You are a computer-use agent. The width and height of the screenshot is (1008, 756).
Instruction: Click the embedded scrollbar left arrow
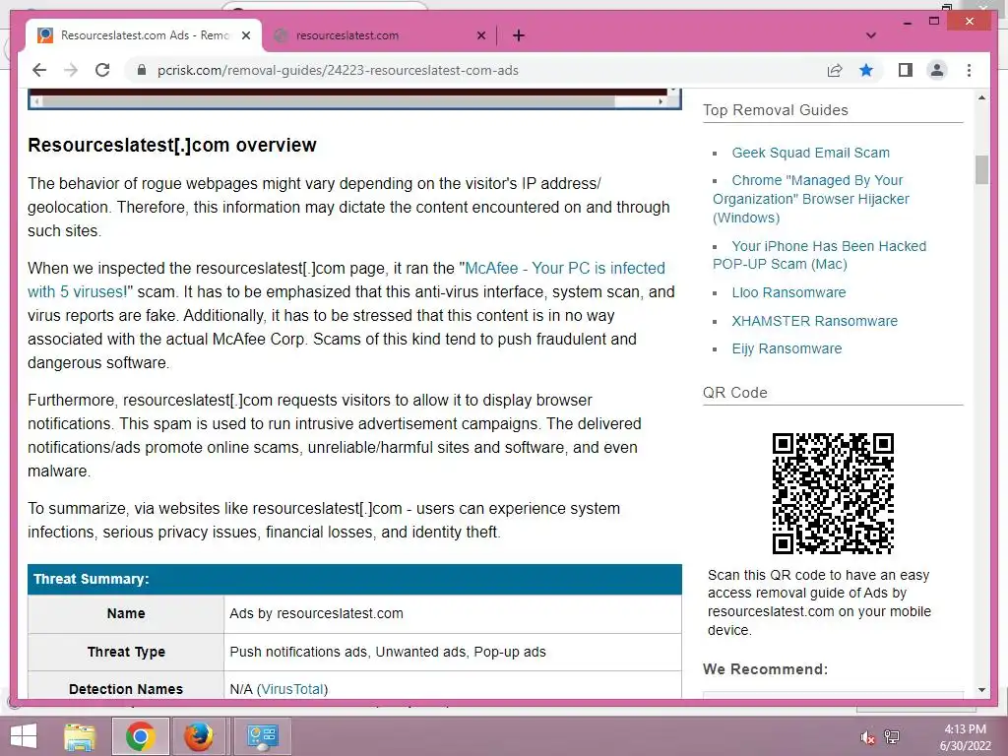point(36,101)
